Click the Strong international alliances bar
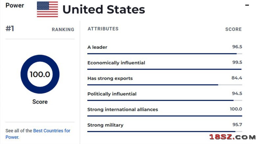This screenshot has height=144, width=263. pyautogui.click(x=165, y=116)
